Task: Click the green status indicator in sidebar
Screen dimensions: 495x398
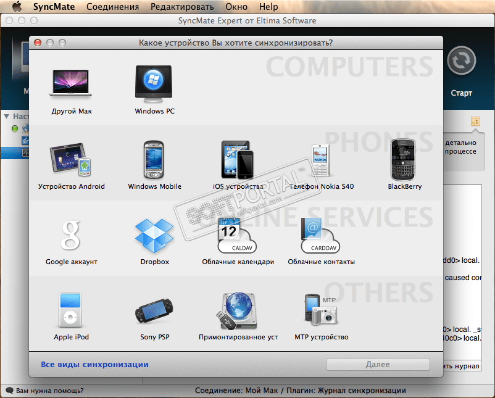Action: coord(15,128)
